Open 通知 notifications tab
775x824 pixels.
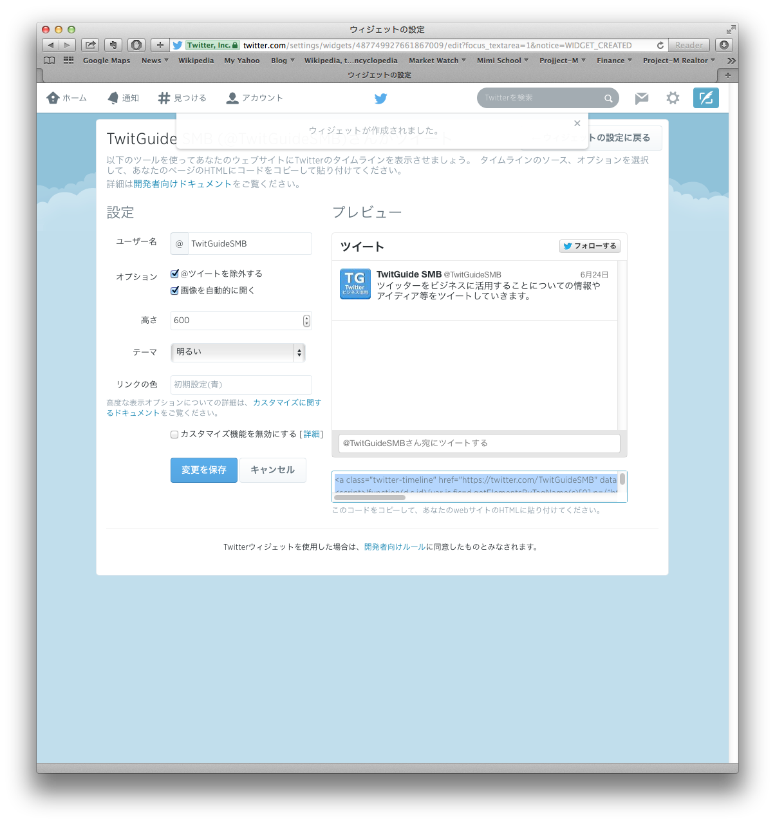[124, 98]
